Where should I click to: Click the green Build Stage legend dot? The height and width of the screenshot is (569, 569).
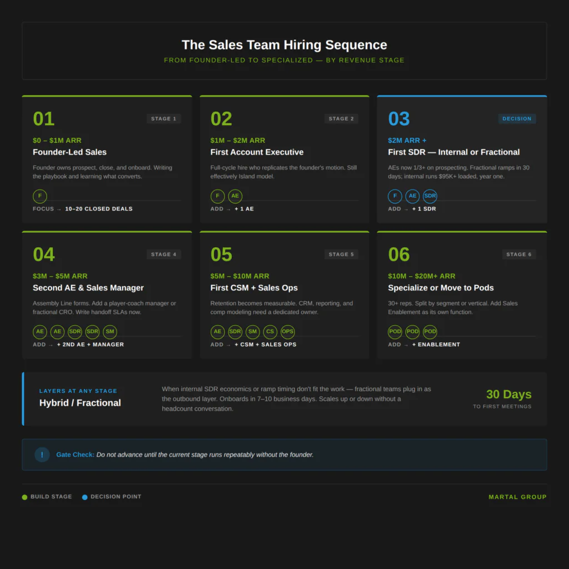pos(24,497)
